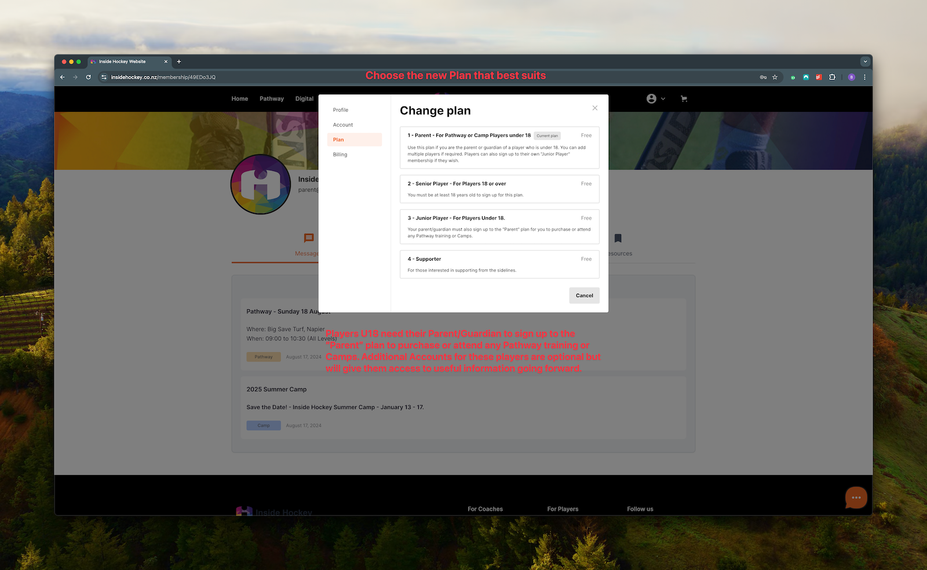Click the Pathway tag under Sunday event

(x=264, y=357)
